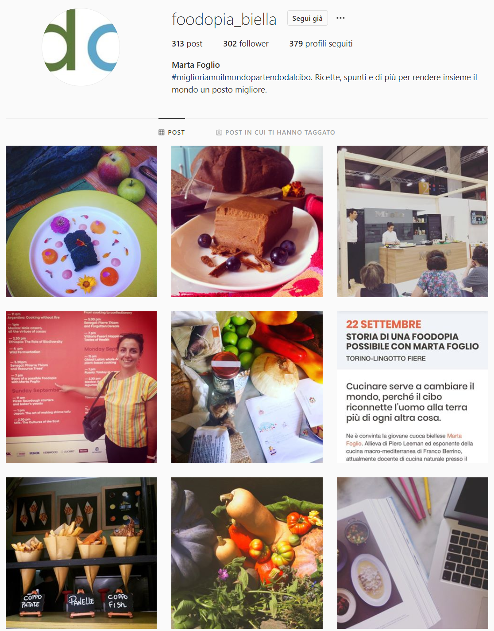Click the foodopia_biella profile picture
This screenshot has width=494, height=631.
click(x=81, y=47)
